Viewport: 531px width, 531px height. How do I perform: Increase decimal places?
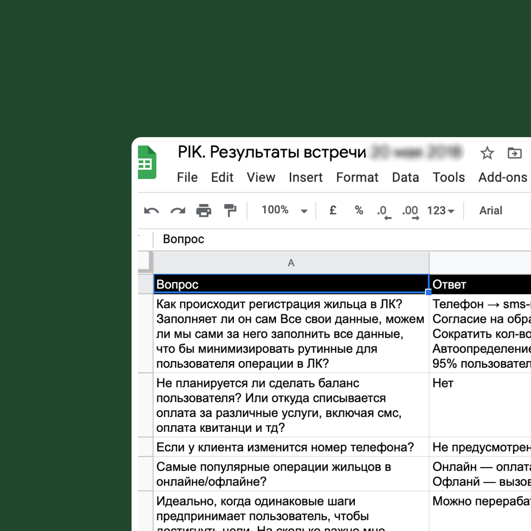(411, 211)
